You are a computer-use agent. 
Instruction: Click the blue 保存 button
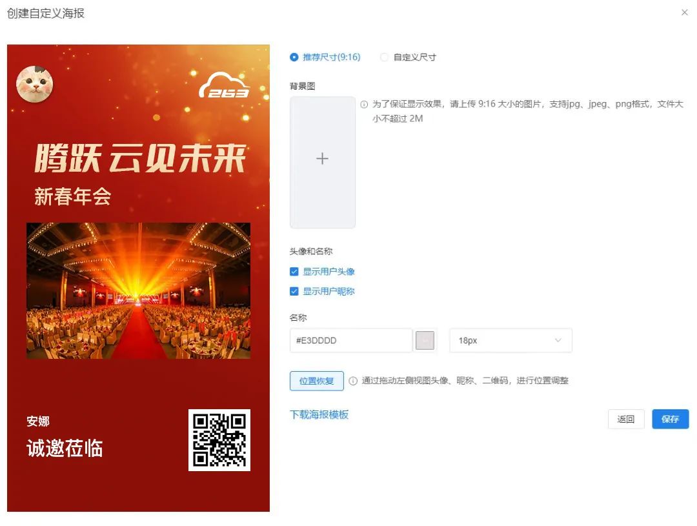[x=671, y=420]
